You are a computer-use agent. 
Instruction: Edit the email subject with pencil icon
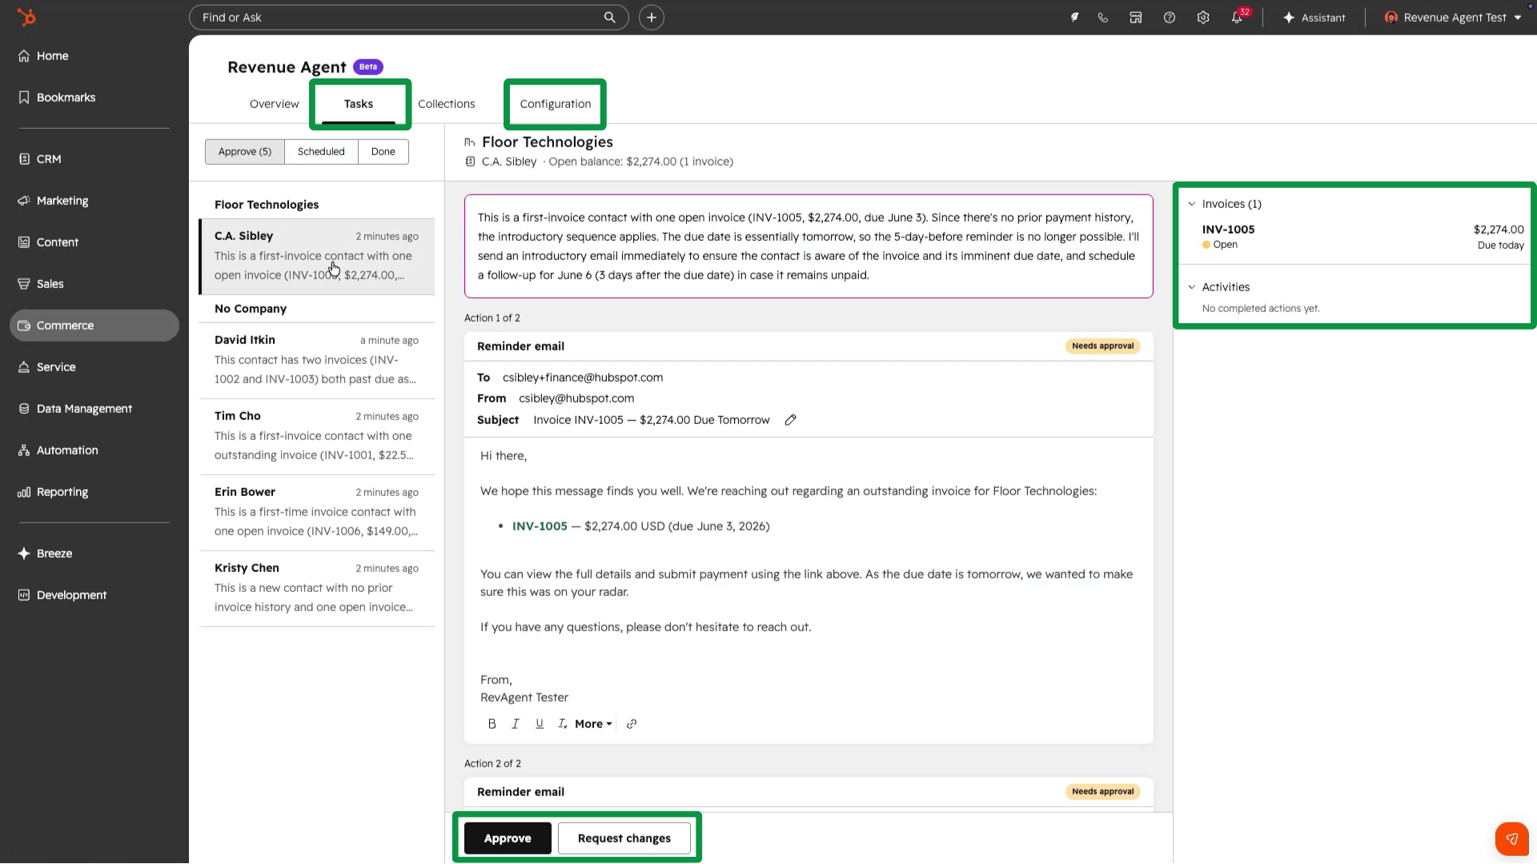point(791,420)
